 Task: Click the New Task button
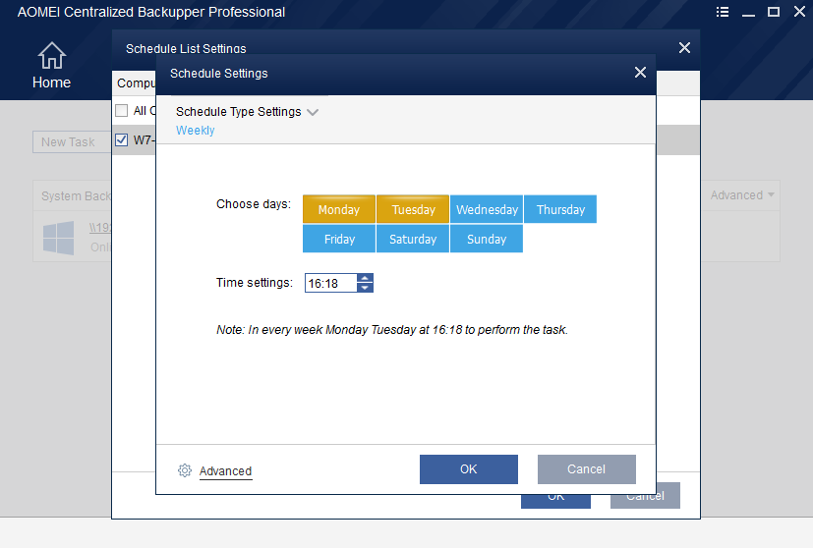72,142
